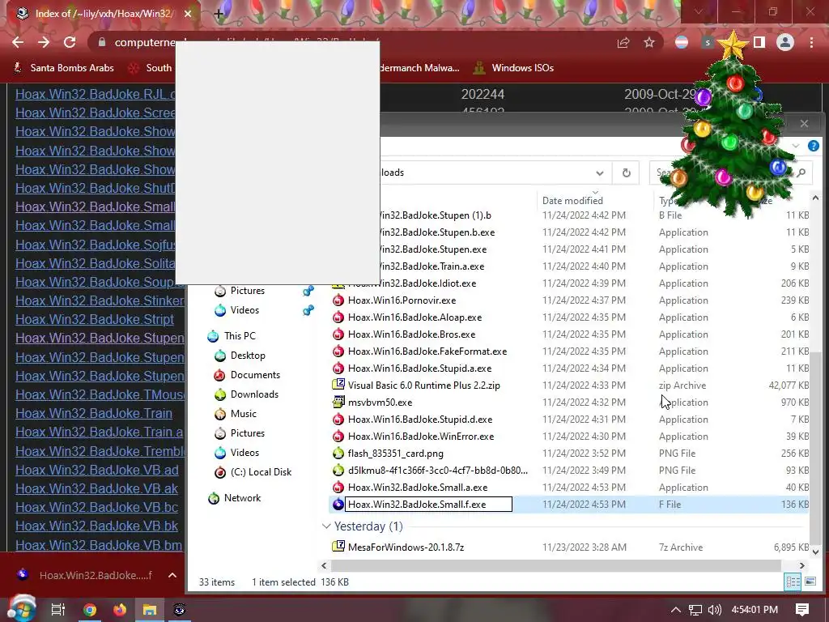Open Windows ISOs bookmark
The height and width of the screenshot is (622, 829).
[514, 68]
